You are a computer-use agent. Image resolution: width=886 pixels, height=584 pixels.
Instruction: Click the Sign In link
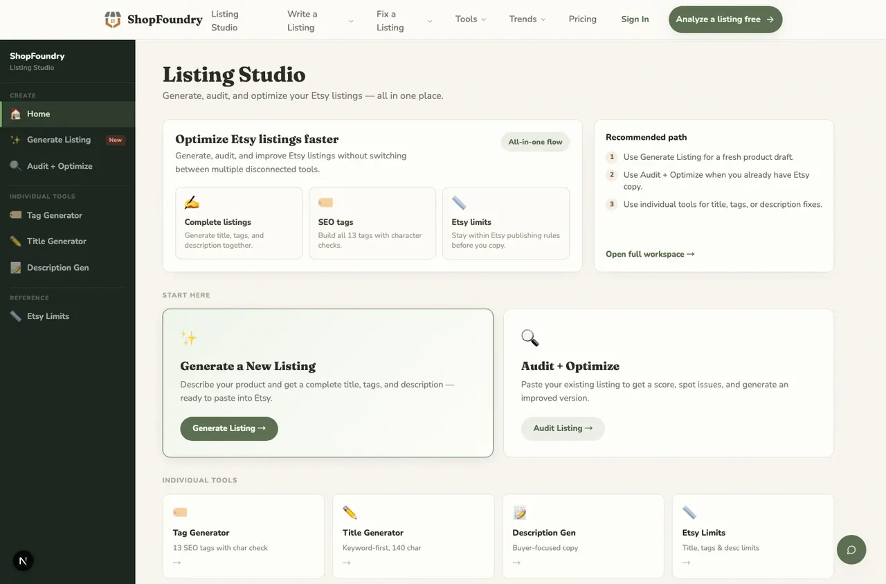(x=635, y=19)
